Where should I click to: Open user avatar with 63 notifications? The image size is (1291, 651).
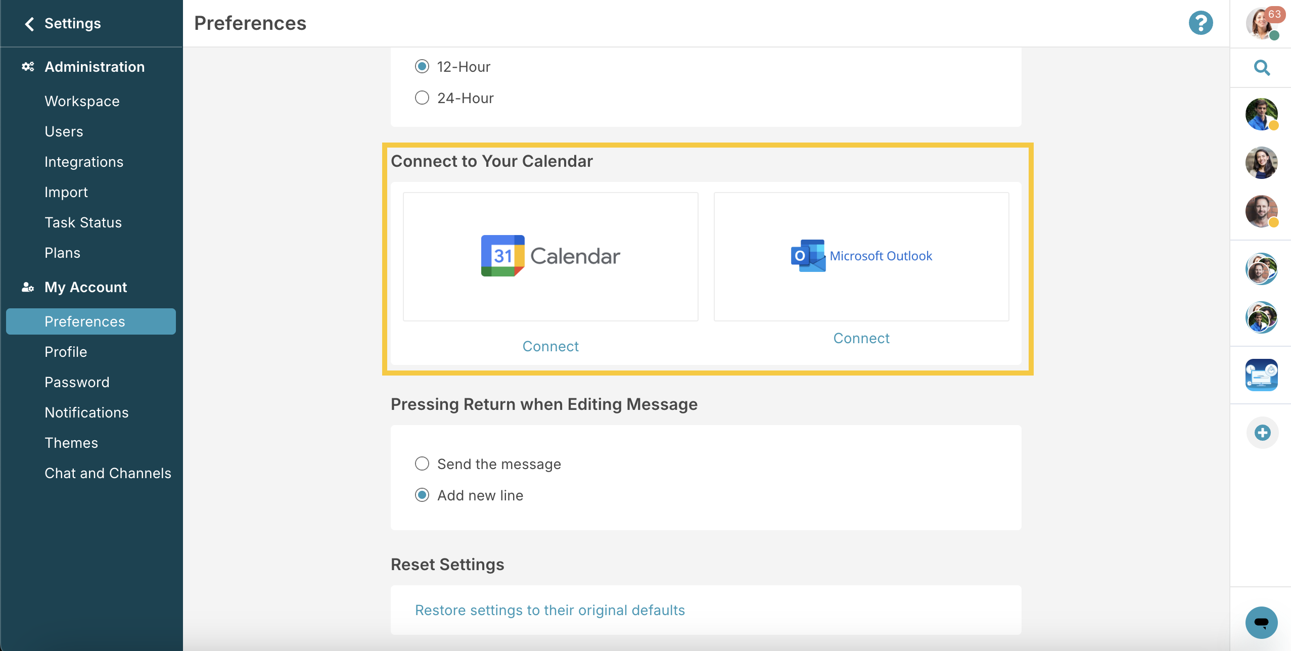pos(1262,23)
